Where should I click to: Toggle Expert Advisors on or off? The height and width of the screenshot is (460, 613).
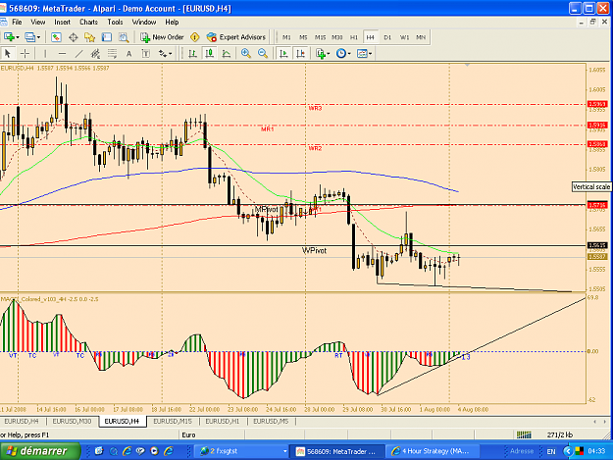point(236,37)
